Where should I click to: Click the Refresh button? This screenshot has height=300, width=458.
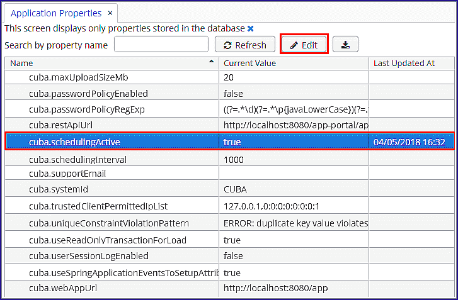coord(245,44)
